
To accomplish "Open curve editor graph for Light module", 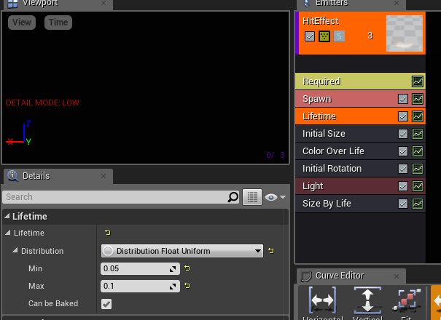I will [x=418, y=186].
